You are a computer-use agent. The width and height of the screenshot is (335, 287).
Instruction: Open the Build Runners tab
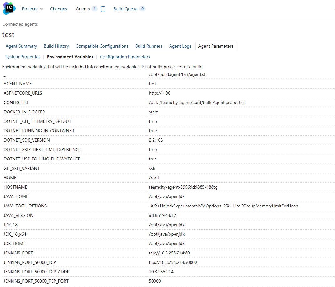pyautogui.click(x=149, y=46)
